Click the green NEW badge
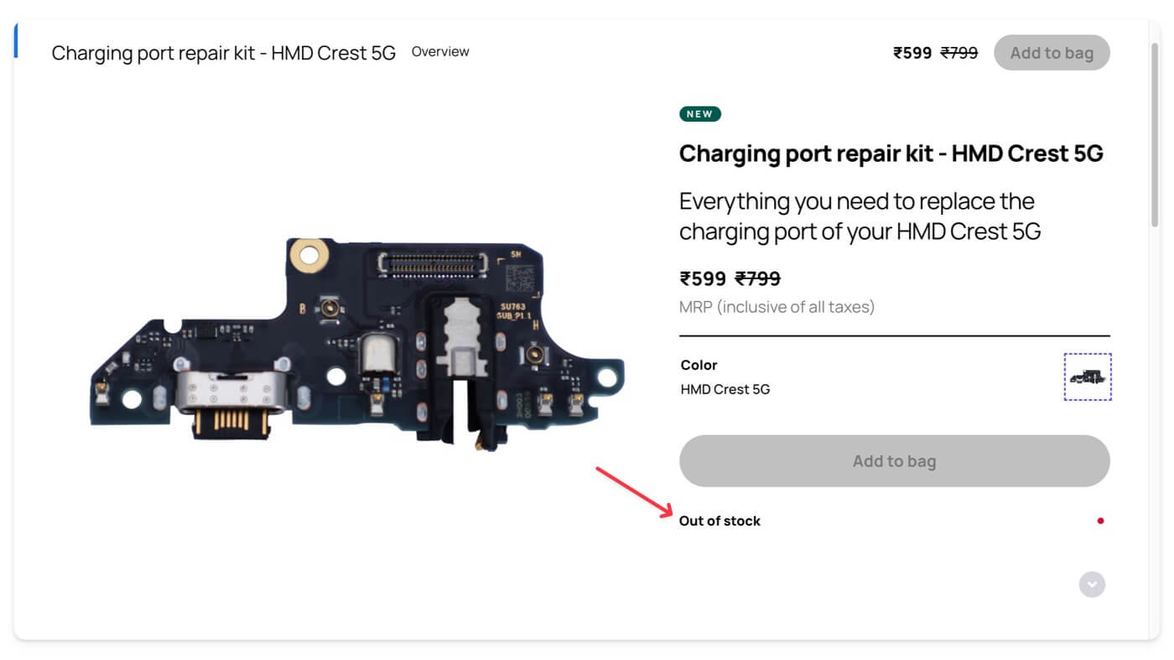Viewport: 1174px width, 660px height. click(699, 114)
